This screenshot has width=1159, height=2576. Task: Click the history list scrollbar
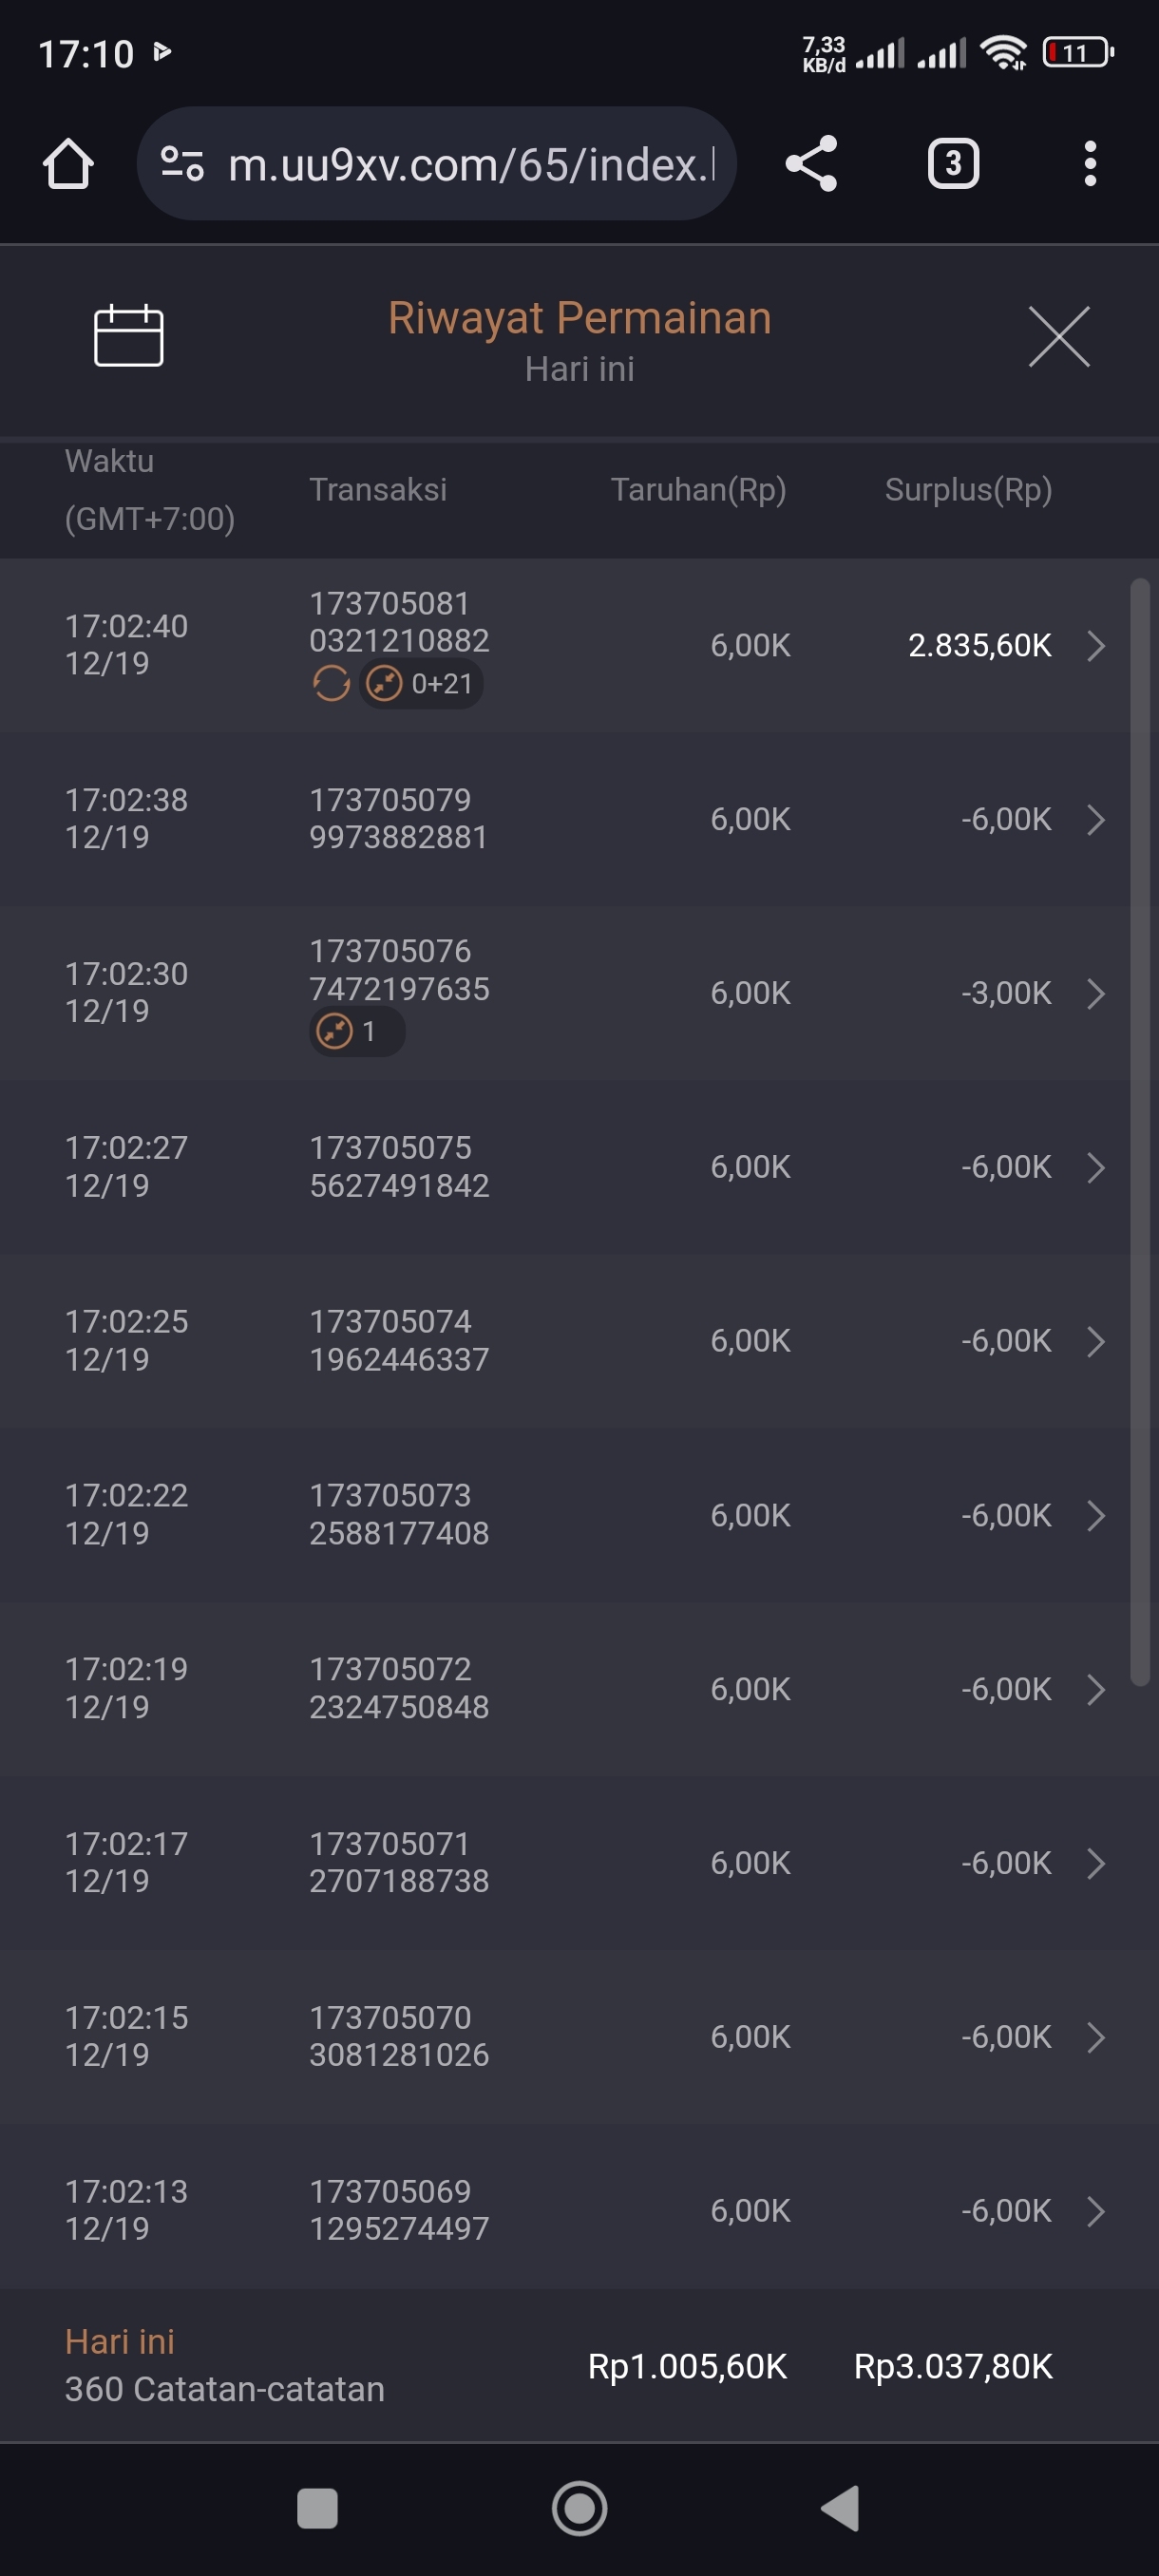click(1139, 1132)
